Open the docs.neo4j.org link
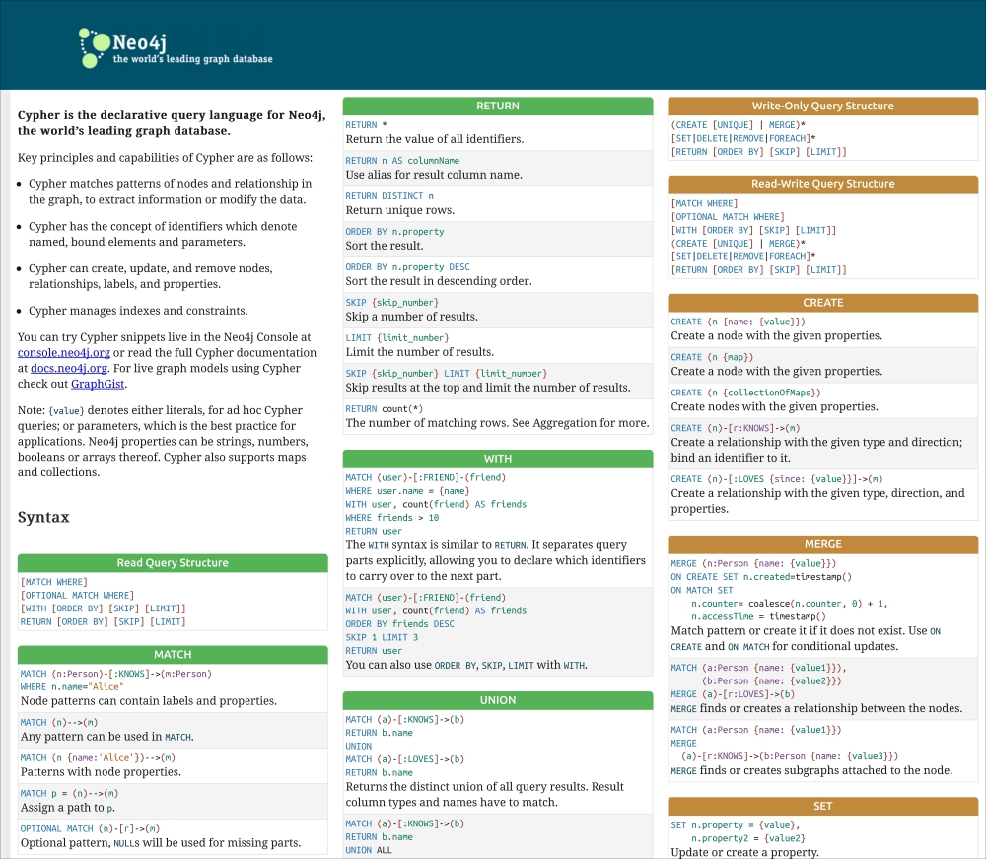 tap(69, 368)
